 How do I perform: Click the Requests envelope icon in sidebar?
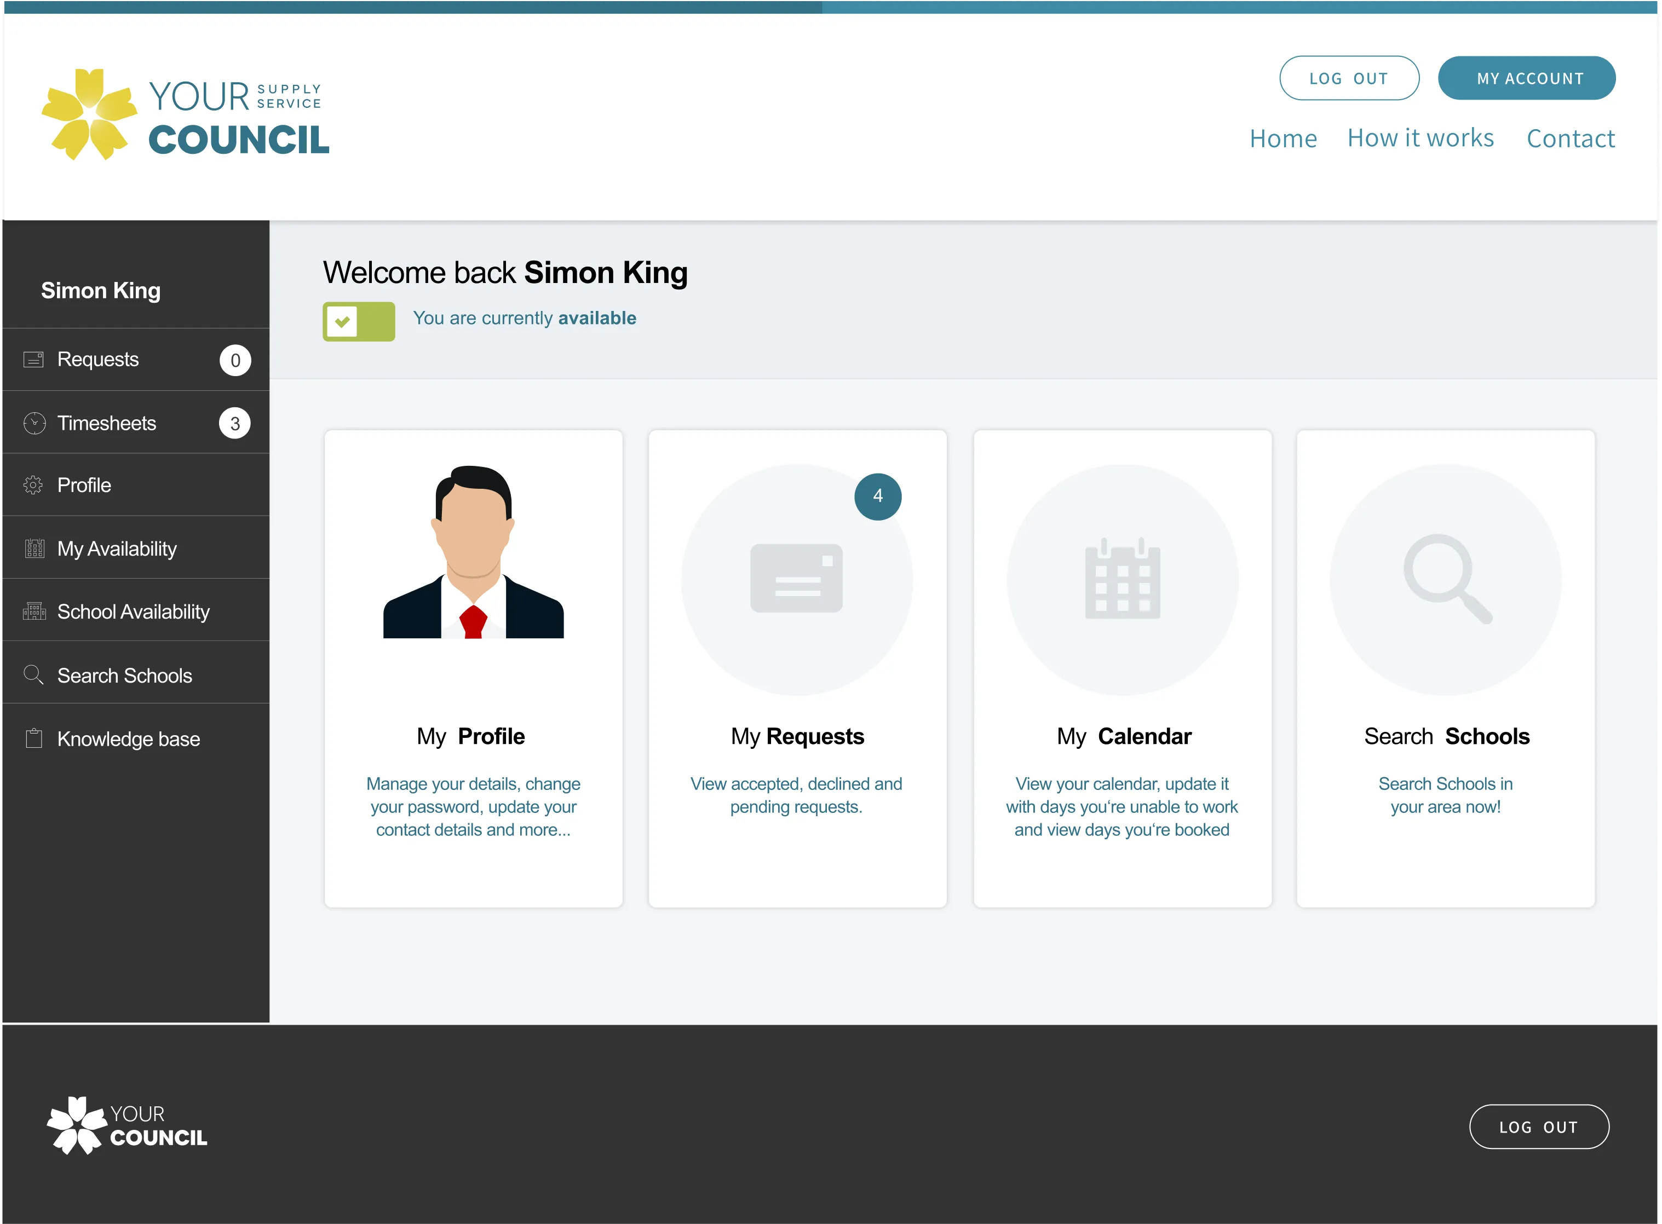click(x=33, y=359)
